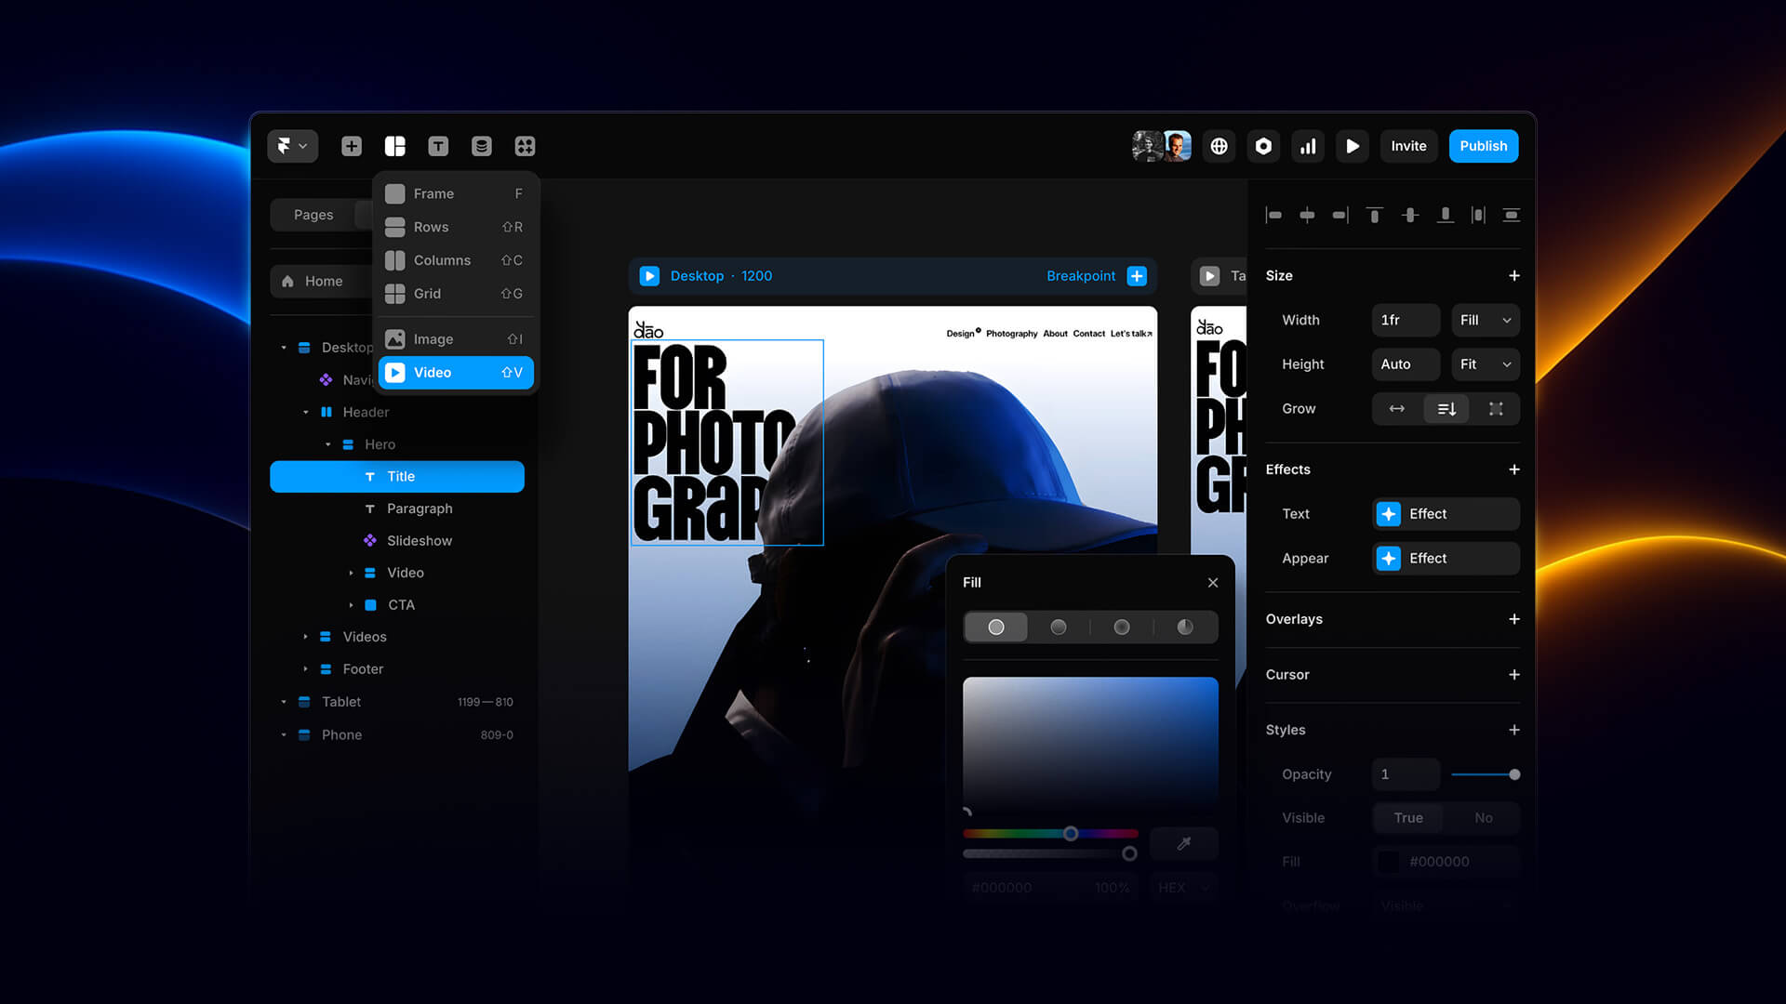Screen dimensions: 1786x1004
Task: Choose Video from the layout menu
Action: tap(456, 373)
